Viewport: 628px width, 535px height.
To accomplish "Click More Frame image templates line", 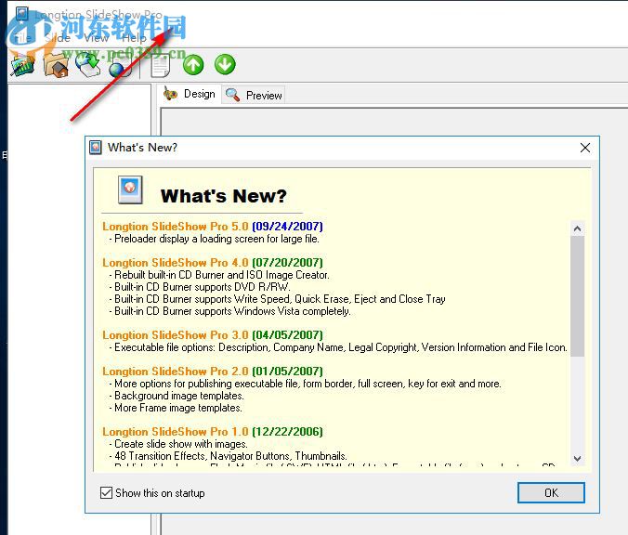I will pos(176,408).
